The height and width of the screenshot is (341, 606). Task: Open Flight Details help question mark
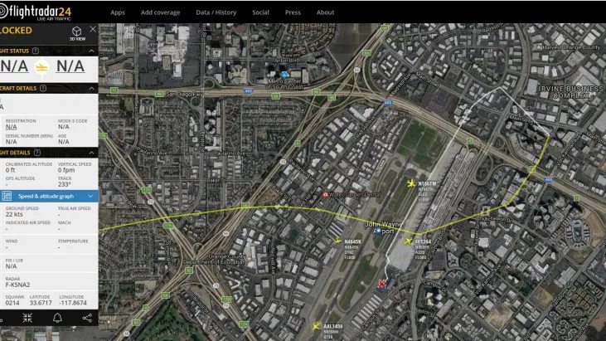click(x=37, y=153)
